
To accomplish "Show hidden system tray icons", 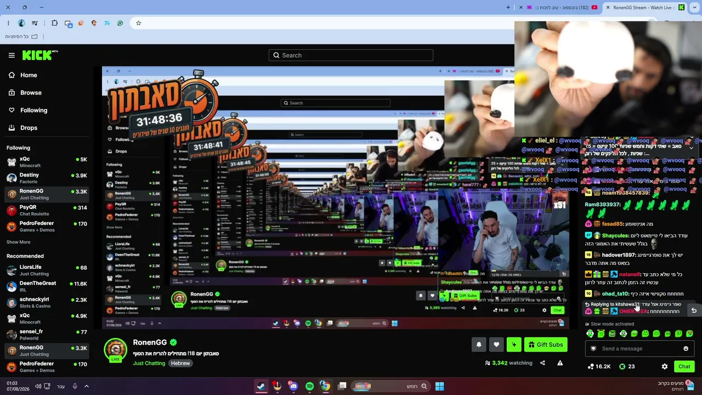I will (87, 386).
